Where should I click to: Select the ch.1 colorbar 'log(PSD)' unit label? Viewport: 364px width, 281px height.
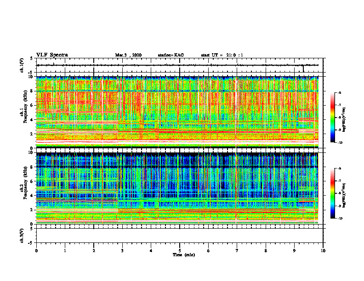[x=344, y=119]
